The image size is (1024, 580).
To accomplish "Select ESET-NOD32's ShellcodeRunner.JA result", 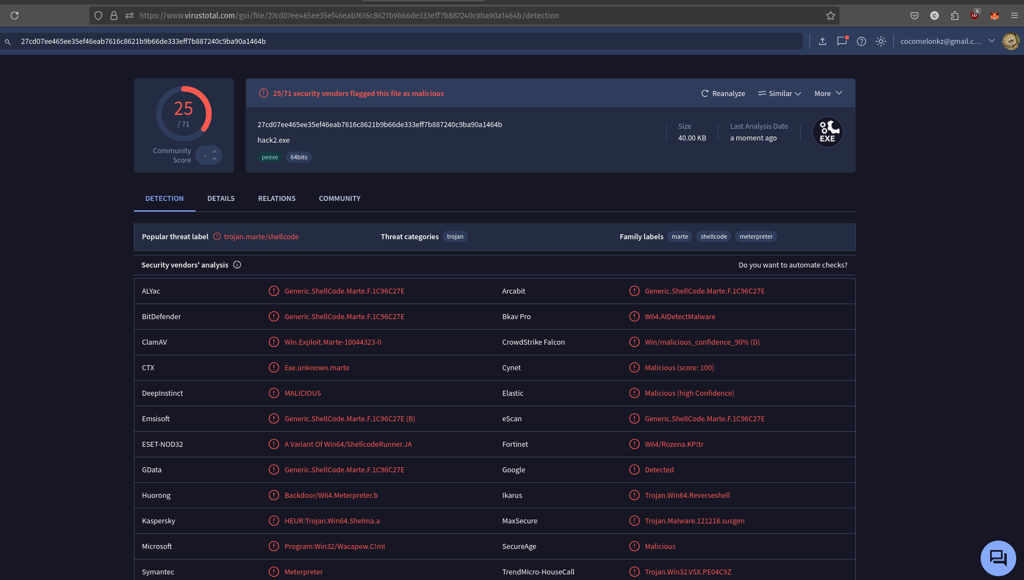I will 348,444.
